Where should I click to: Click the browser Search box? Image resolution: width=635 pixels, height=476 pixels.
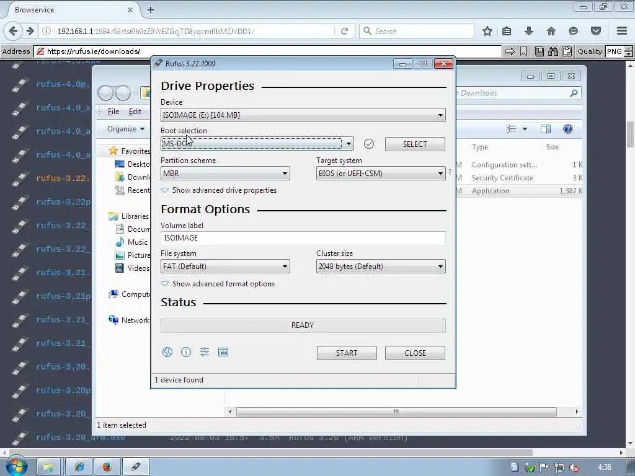point(416,31)
